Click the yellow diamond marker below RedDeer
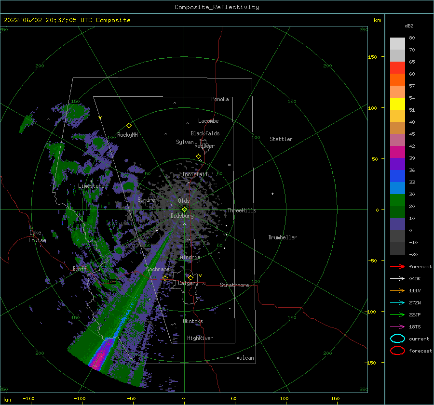434x405 pixels. coord(199,157)
